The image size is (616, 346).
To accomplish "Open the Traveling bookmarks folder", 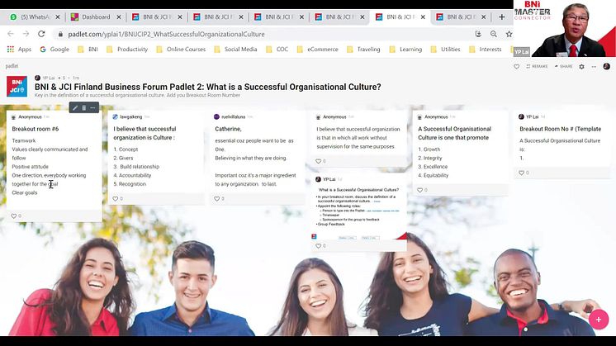I will coord(363,49).
